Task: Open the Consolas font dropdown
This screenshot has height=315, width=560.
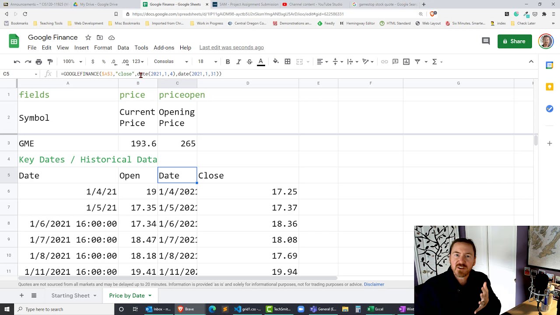Action: click(171, 62)
